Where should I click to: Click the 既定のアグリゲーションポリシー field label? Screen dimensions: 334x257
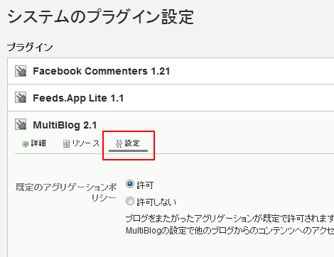click(66, 192)
